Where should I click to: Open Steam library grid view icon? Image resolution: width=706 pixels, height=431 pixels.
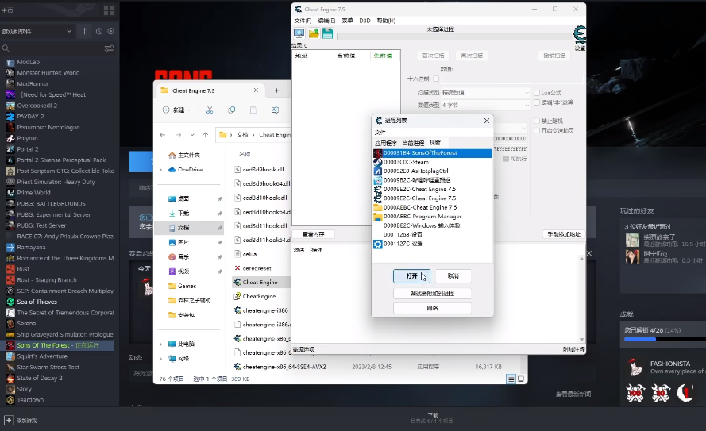[x=109, y=10]
